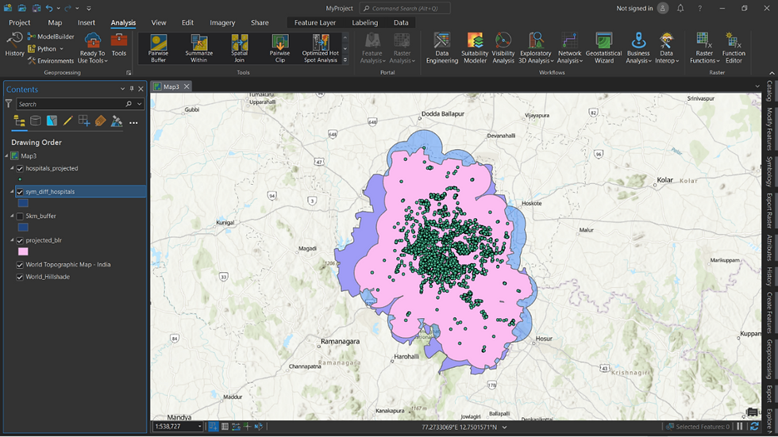This screenshot has height=437, width=778.
Task: Open the Insert ribbon tab
Action: click(x=87, y=23)
